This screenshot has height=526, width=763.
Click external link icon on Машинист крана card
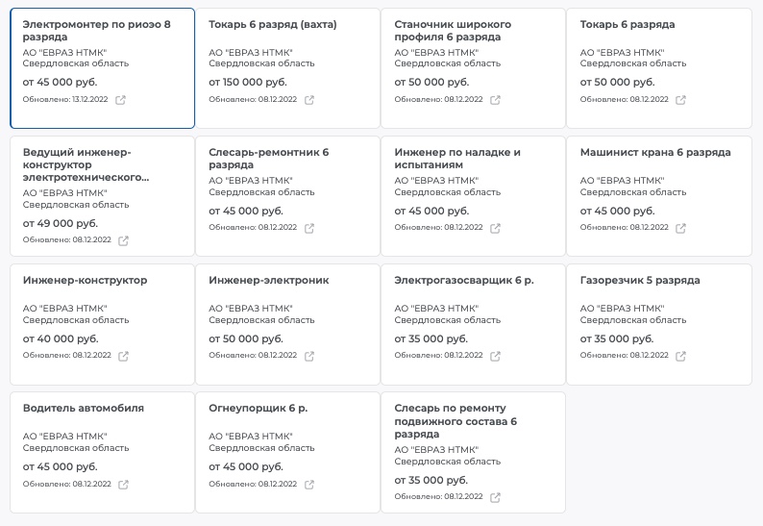(681, 228)
